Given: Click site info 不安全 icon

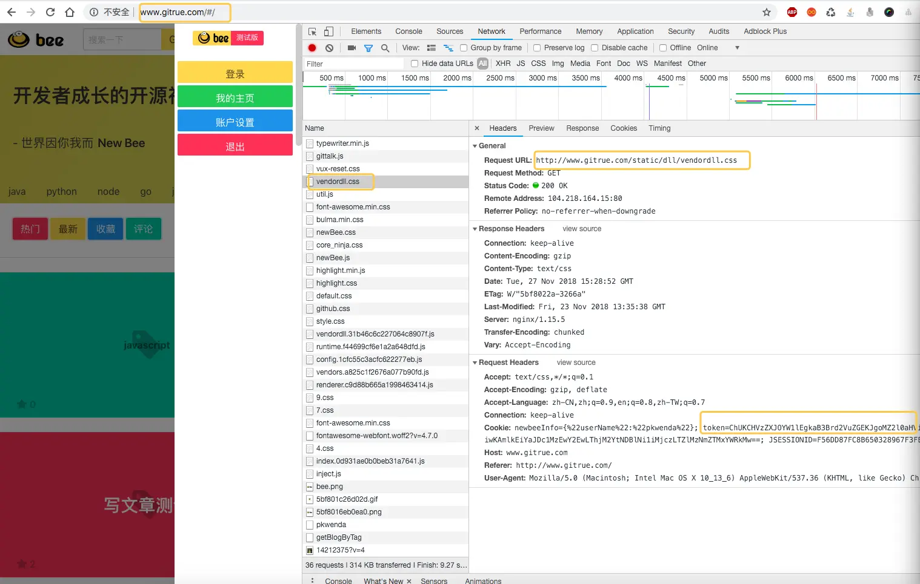Looking at the screenshot, I should pos(94,12).
